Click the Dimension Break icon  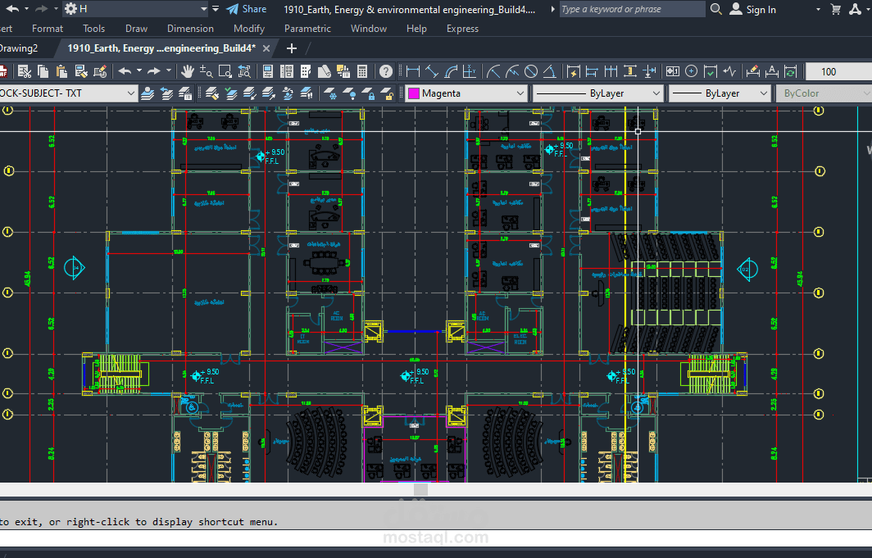(x=648, y=71)
